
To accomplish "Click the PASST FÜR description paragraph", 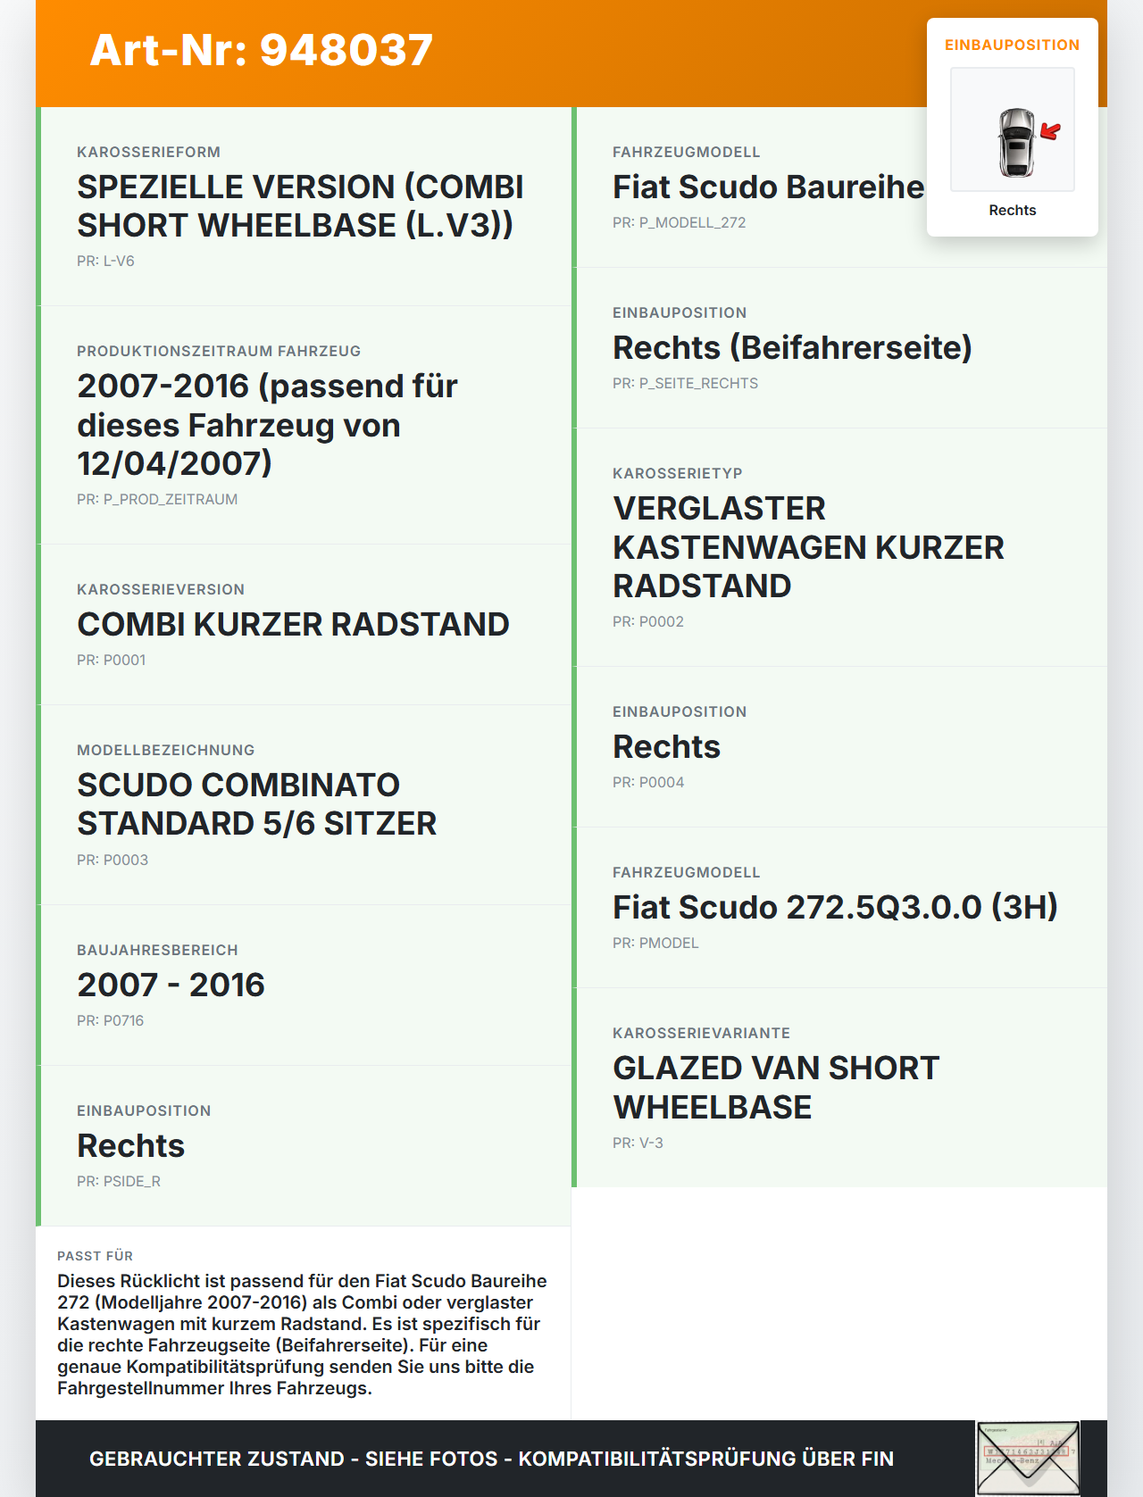I will [302, 1335].
